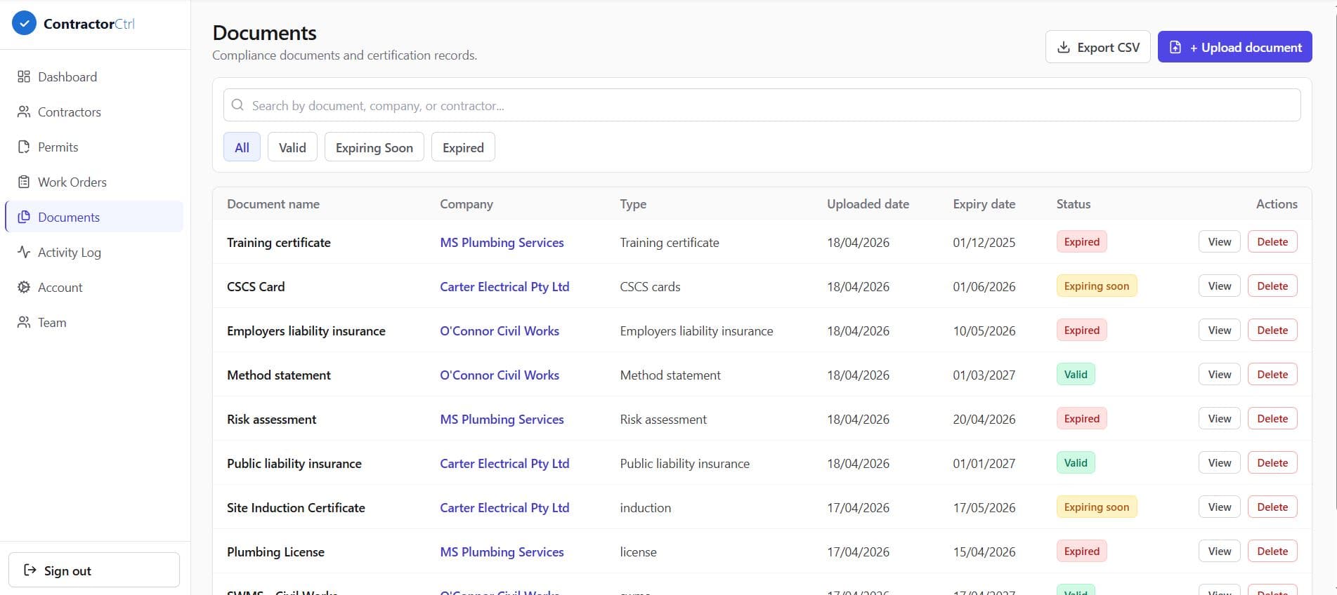Click the Documents copy icon in sidebar
1337x595 pixels.
[x=24, y=217]
